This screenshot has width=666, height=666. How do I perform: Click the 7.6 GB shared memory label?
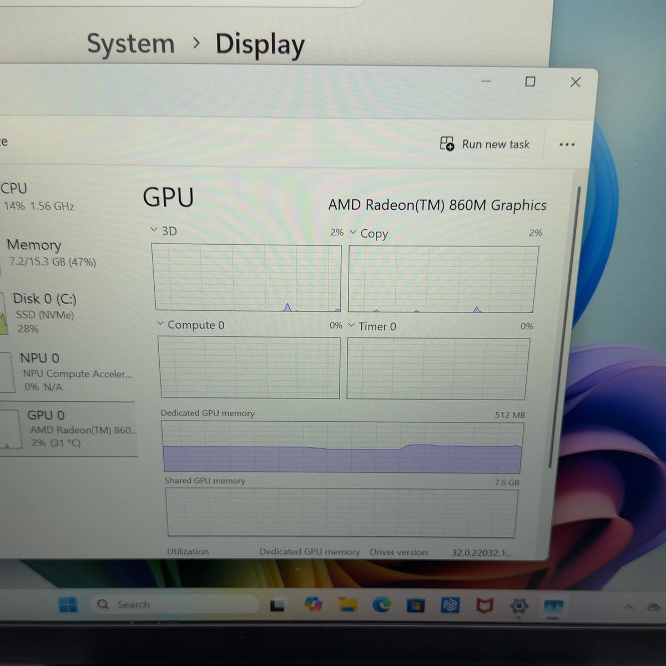[507, 482]
